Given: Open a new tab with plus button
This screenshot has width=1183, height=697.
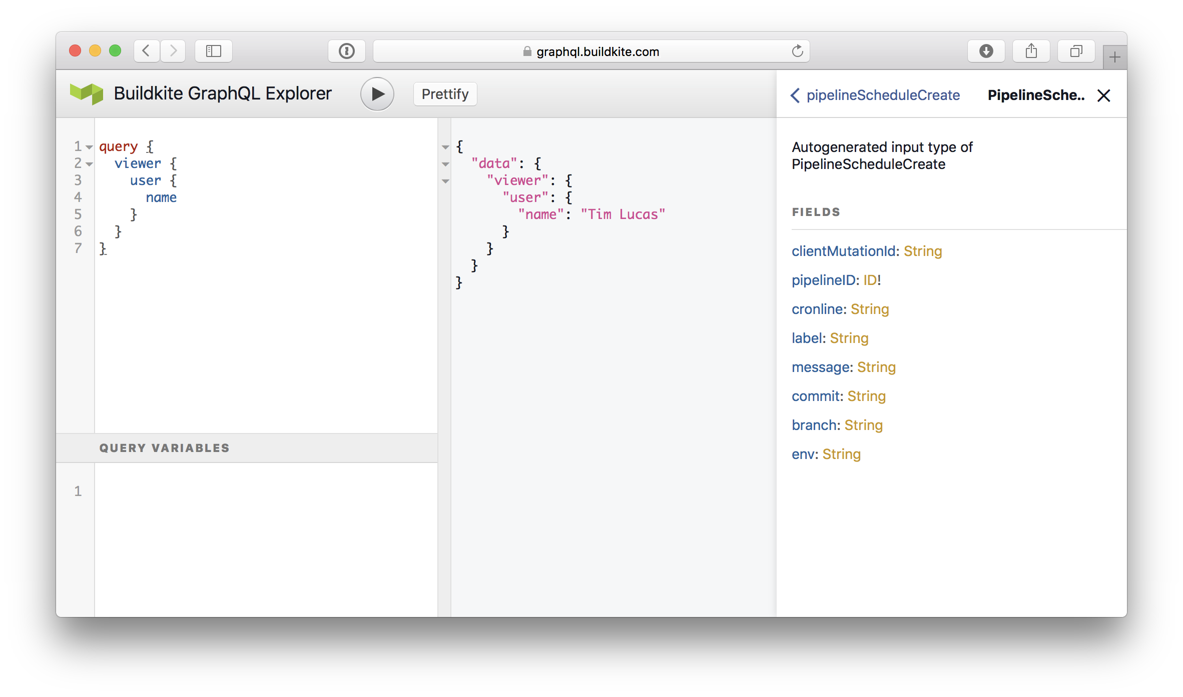Looking at the screenshot, I should 1114,57.
